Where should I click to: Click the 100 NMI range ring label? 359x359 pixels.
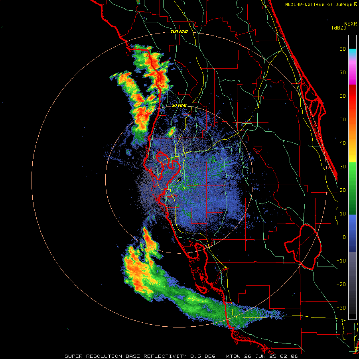[x=179, y=32]
